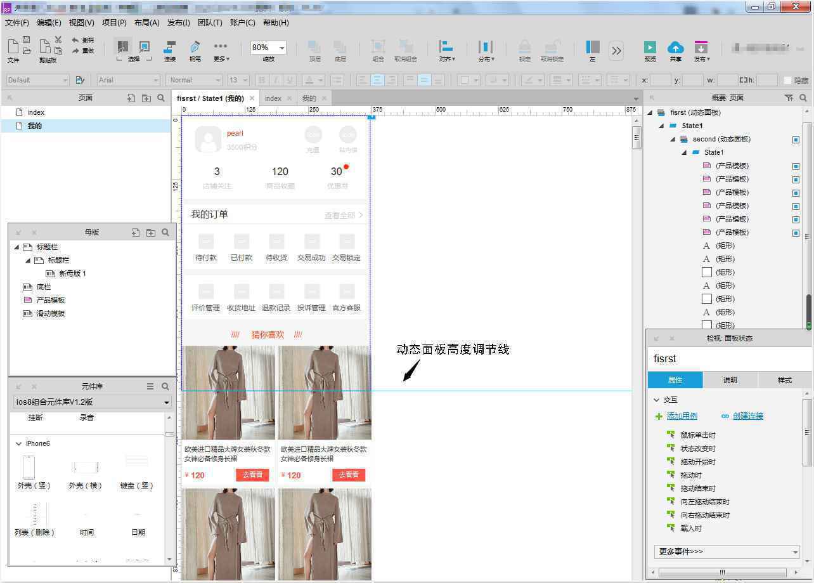Viewport: 814px width, 583px height.
Task: Switch to the 样式 style tab
Action: [785, 380]
